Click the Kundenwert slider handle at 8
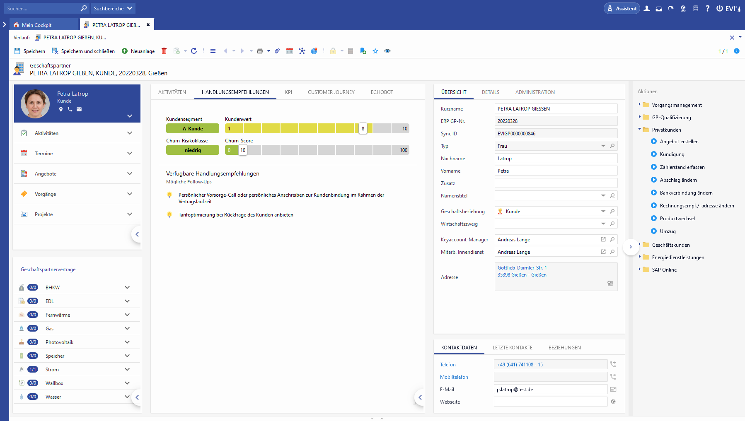 tap(363, 128)
